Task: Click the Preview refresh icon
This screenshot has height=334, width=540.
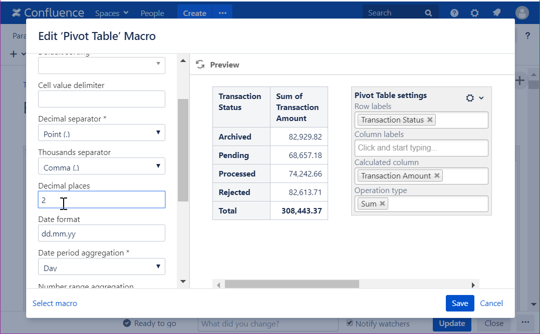Action: (200, 64)
